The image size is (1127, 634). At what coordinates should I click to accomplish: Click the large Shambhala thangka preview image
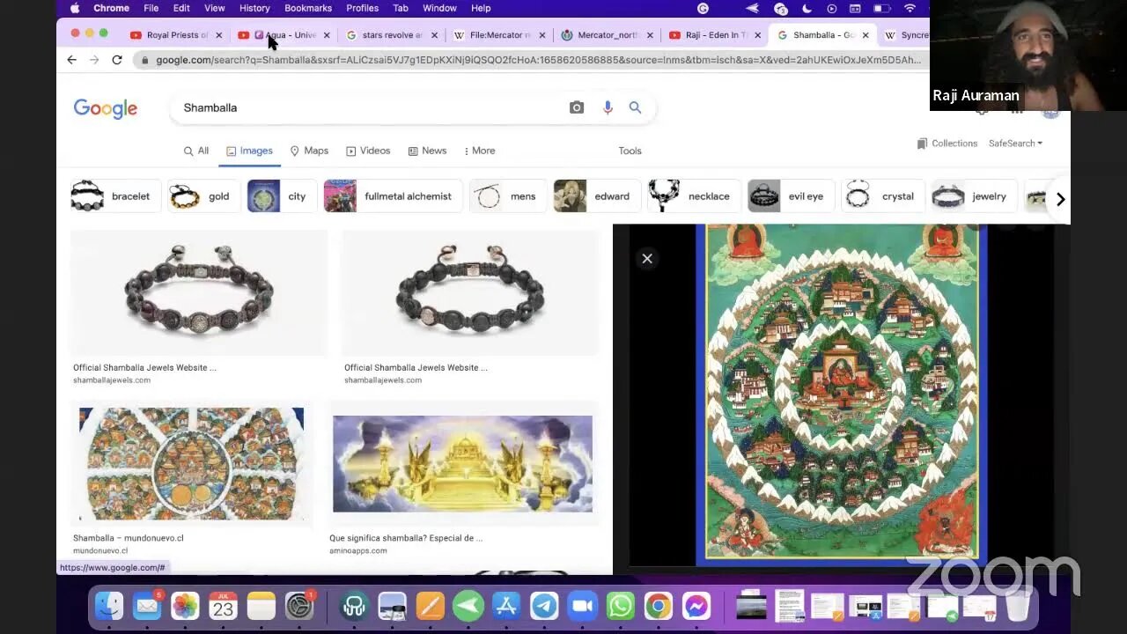[x=842, y=394]
